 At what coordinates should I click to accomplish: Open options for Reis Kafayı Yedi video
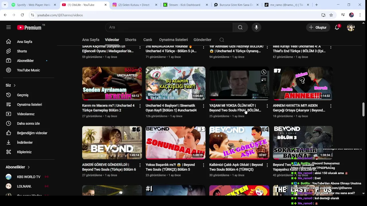331,47
